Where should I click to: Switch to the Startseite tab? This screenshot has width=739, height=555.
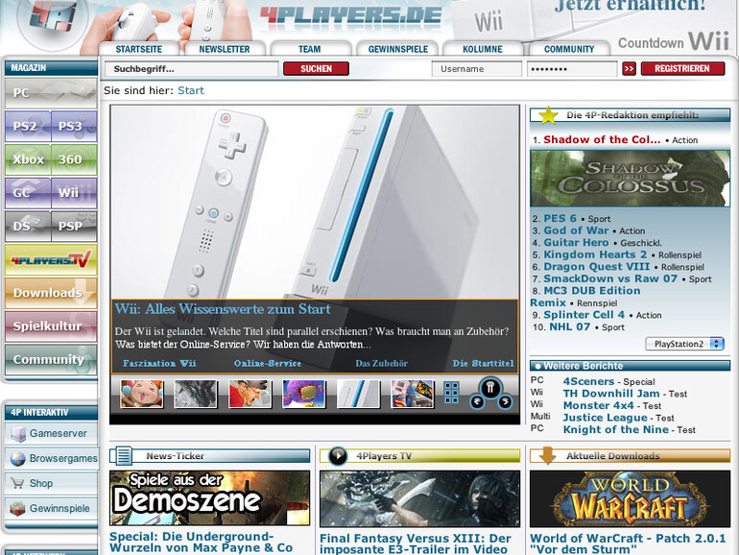(138, 49)
